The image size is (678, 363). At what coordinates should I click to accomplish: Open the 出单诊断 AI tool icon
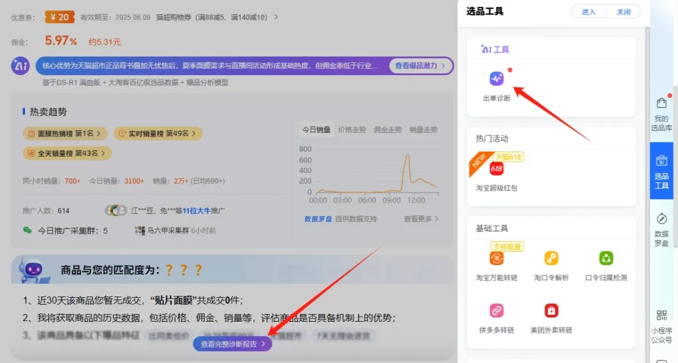(497, 78)
